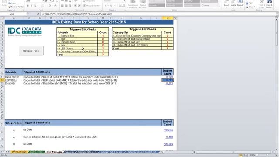The width and height of the screenshot is (279, 157).
Task: Select the '1 - Basis of Exit' subtotal cell
Action: point(77,36)
